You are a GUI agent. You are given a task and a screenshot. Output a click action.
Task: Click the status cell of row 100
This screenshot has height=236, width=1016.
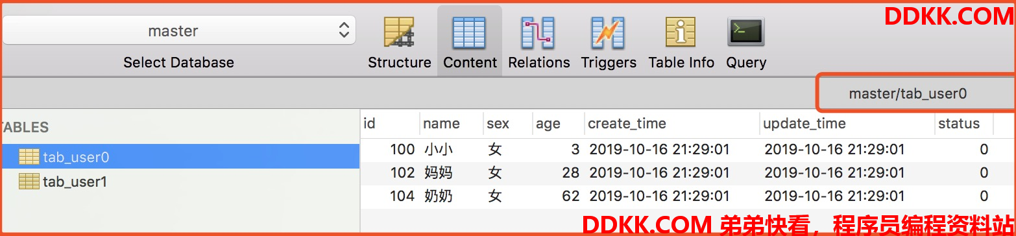tap(964, 150)
